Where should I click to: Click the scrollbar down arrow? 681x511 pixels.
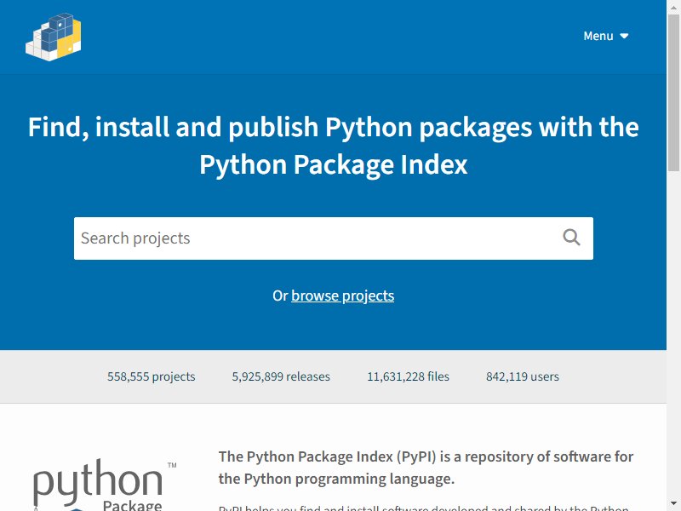674,504
